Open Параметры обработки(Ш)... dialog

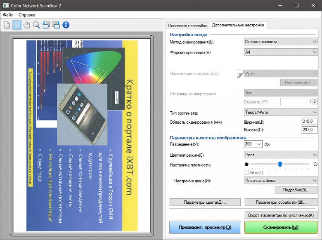(x=281, y=202)
